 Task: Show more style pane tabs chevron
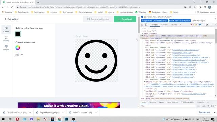[208, 102]
